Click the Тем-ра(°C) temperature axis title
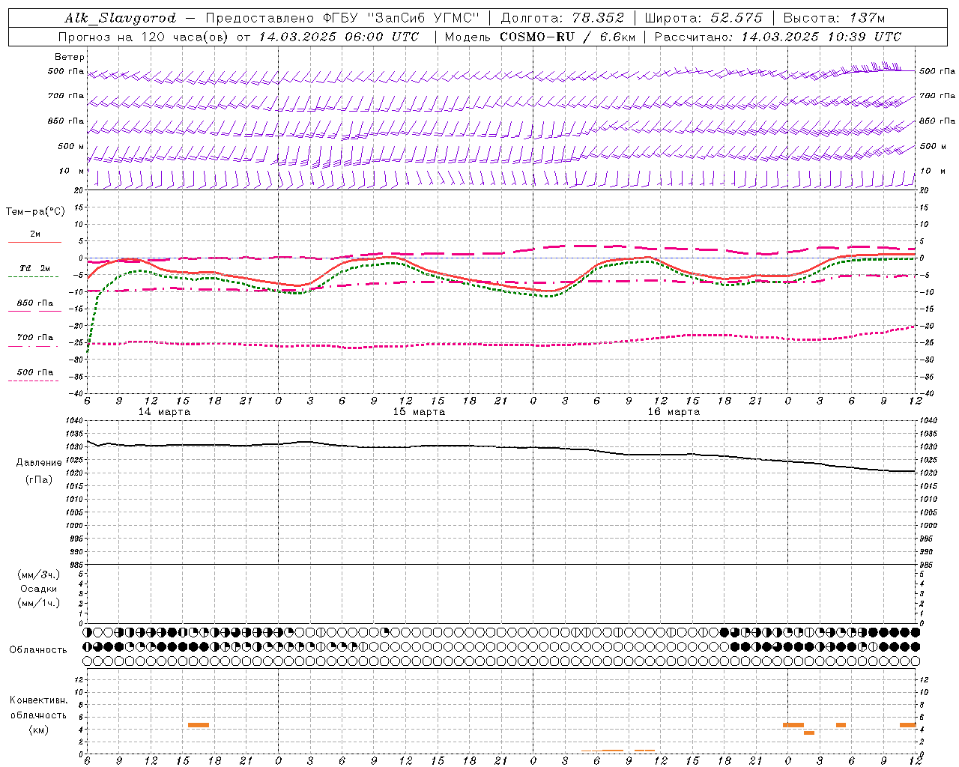 (35, 212)
